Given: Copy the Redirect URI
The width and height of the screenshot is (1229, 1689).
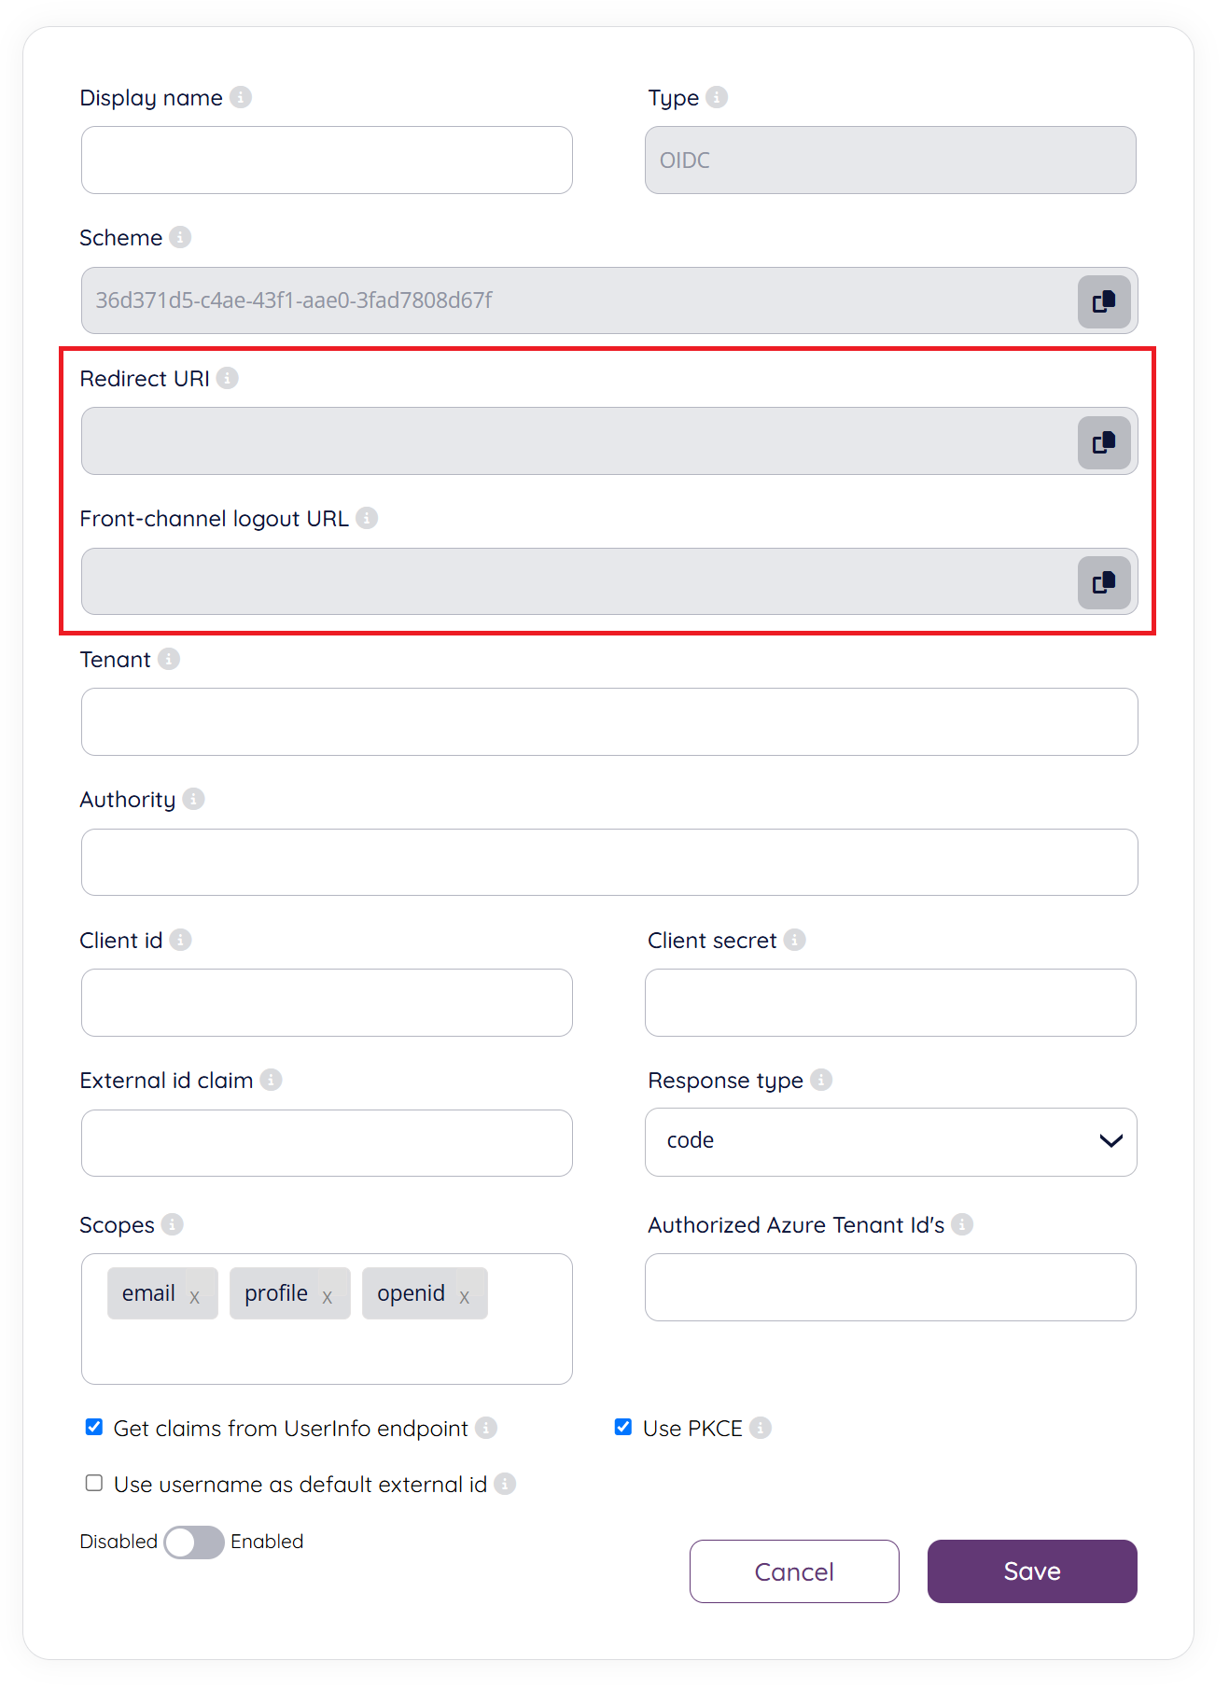Looking at the screenshot, I should [1104, 442].
